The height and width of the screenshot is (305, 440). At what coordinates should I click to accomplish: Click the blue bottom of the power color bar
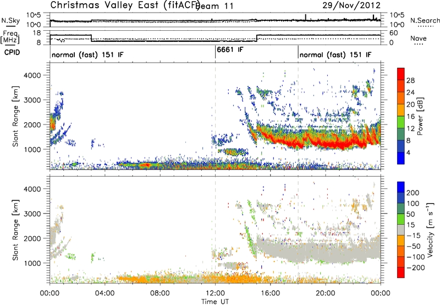[x=401, y=158]
